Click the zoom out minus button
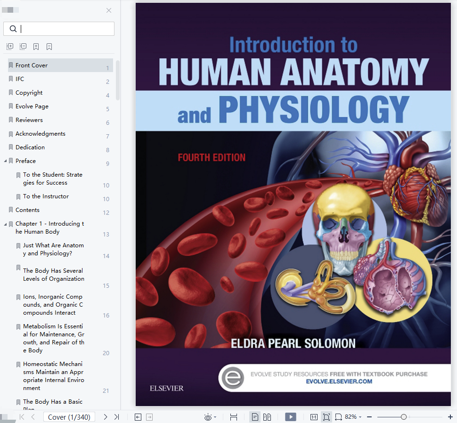The height and width of the screenshot is (423, 457). click(x=369, y=417)
